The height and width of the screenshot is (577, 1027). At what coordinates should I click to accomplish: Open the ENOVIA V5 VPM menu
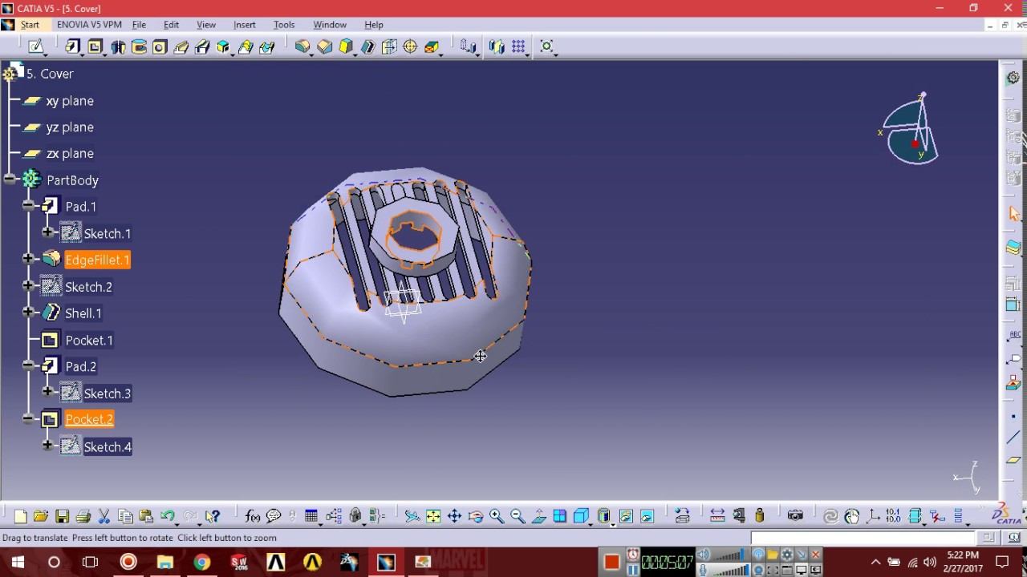click(89, 25)
